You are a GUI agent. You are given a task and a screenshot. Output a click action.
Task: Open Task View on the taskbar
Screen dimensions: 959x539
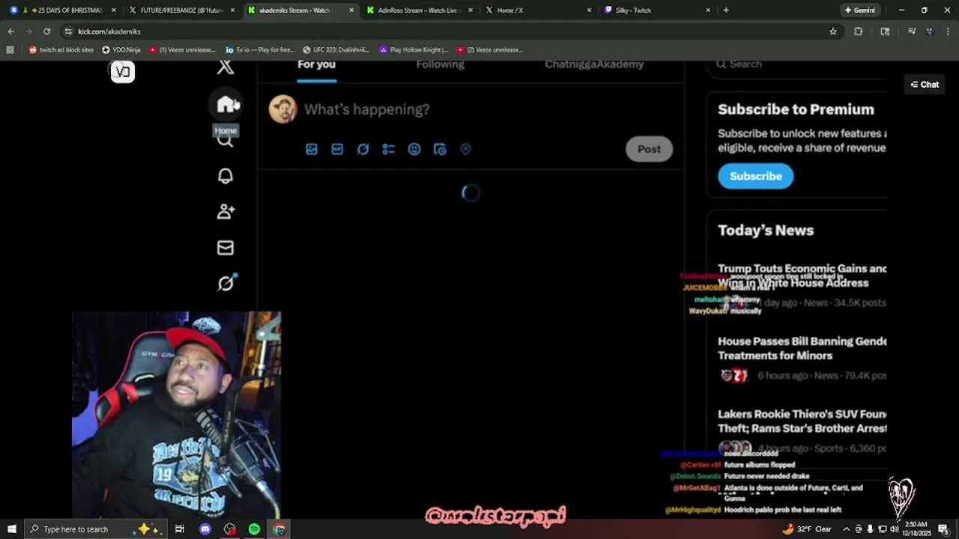[x=180, y=529]
